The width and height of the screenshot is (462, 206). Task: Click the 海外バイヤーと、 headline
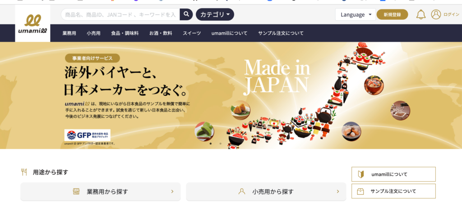(110, 73)
